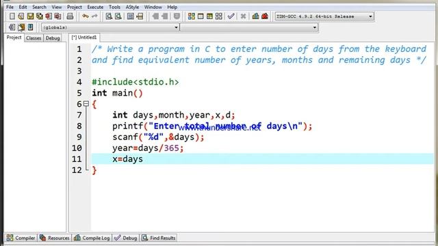Click the Redo toolbar icon
Screen dimensions: 438x246
click(94, 16)
